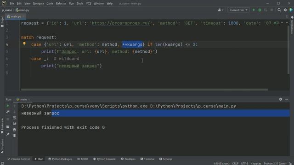Open Search Everywhere magnifier icon

pos(279,10)
